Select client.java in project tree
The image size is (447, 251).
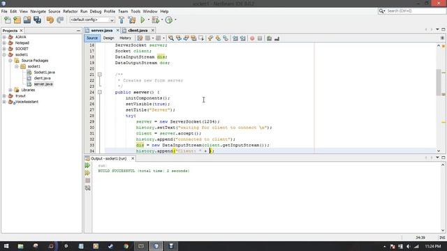tap(42, 78)
